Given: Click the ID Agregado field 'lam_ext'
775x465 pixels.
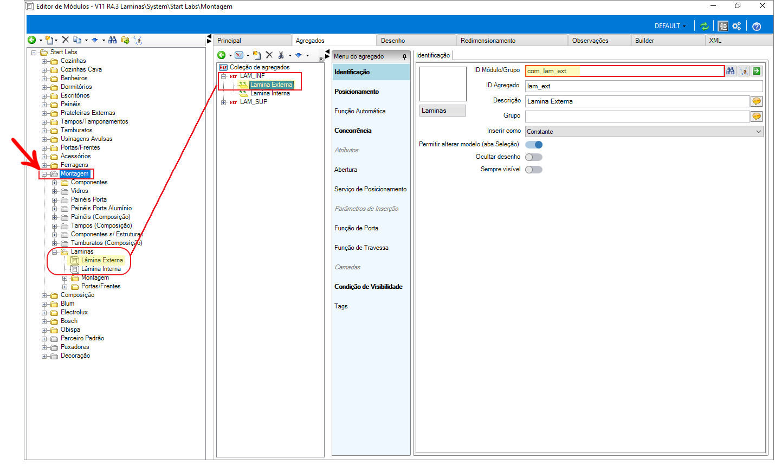Looking at the screenshot, I should 644,86.
